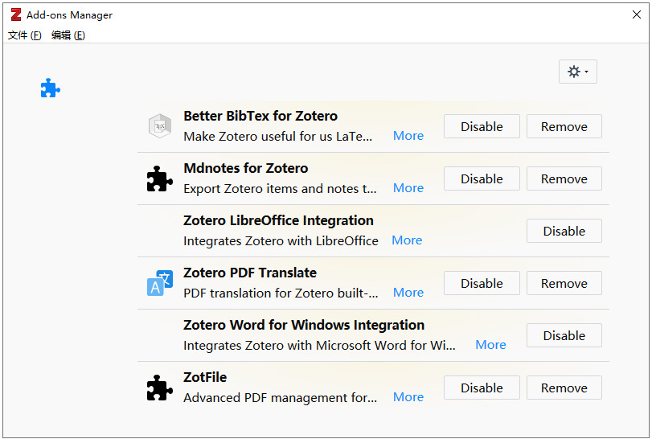This screenshot has width=652, height=439.
Task: Click the Zotero PDF Translate icon
Action: [160, 283]
